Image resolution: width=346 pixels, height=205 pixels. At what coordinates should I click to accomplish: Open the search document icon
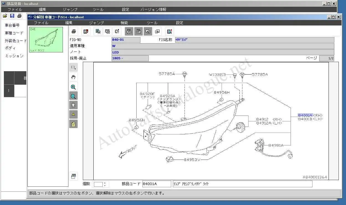(x=170, y=31)
